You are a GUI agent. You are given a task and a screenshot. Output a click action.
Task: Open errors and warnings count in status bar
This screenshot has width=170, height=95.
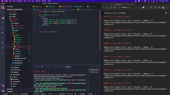(x=16, y=94)
